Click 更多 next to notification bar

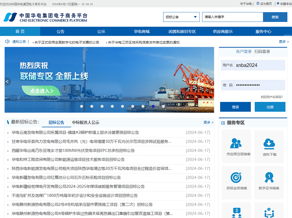coord(284,42)
